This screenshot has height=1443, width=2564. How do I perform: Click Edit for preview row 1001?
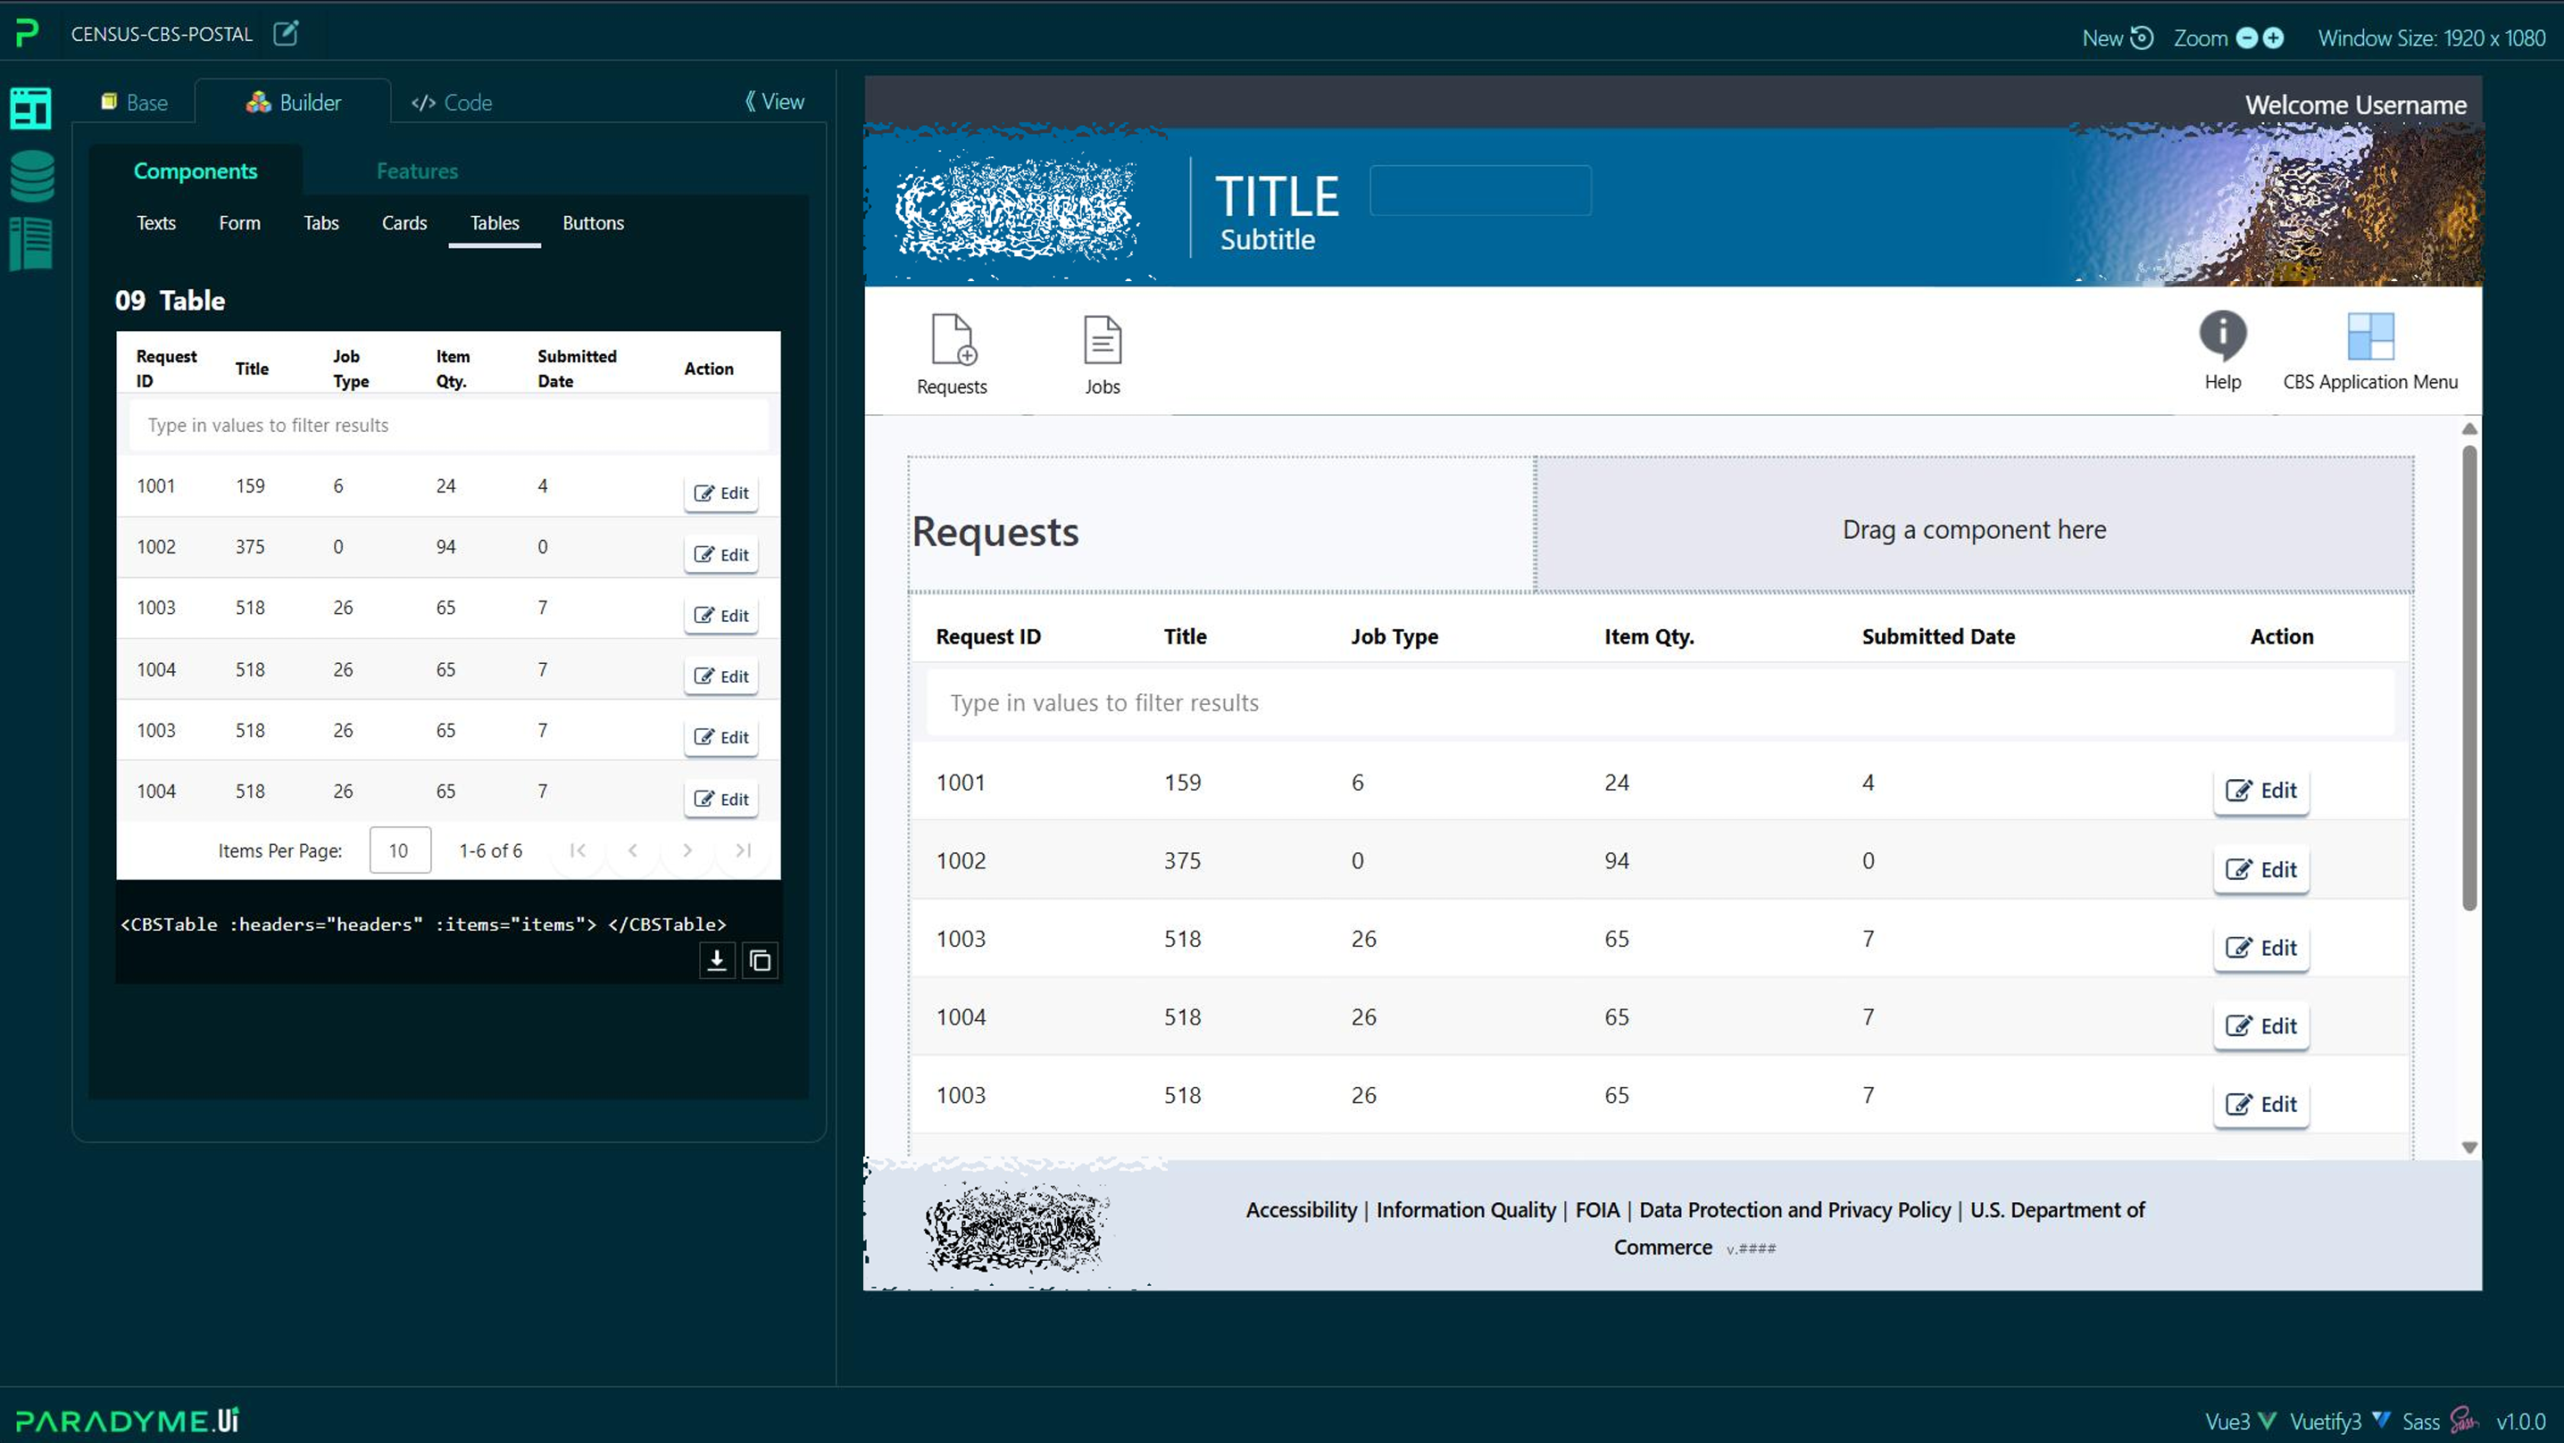pyautogui.click(x=2260, y=790)
